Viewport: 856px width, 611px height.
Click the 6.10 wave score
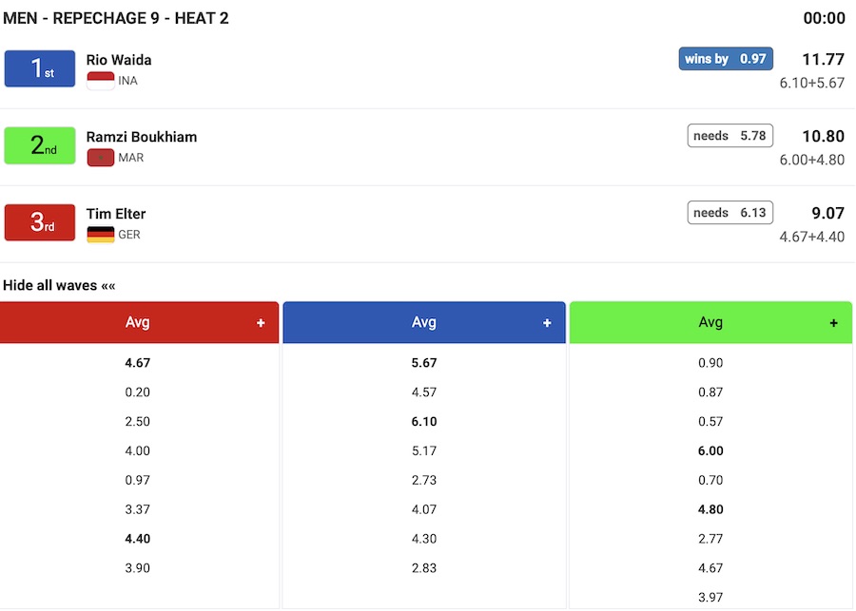[424, 422]
